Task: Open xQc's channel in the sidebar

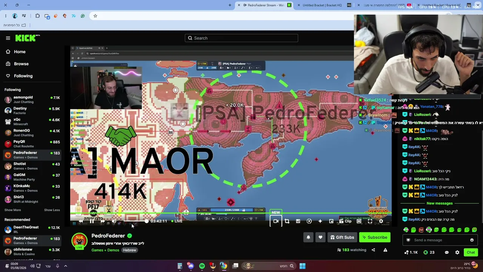Action: (32, 122)
